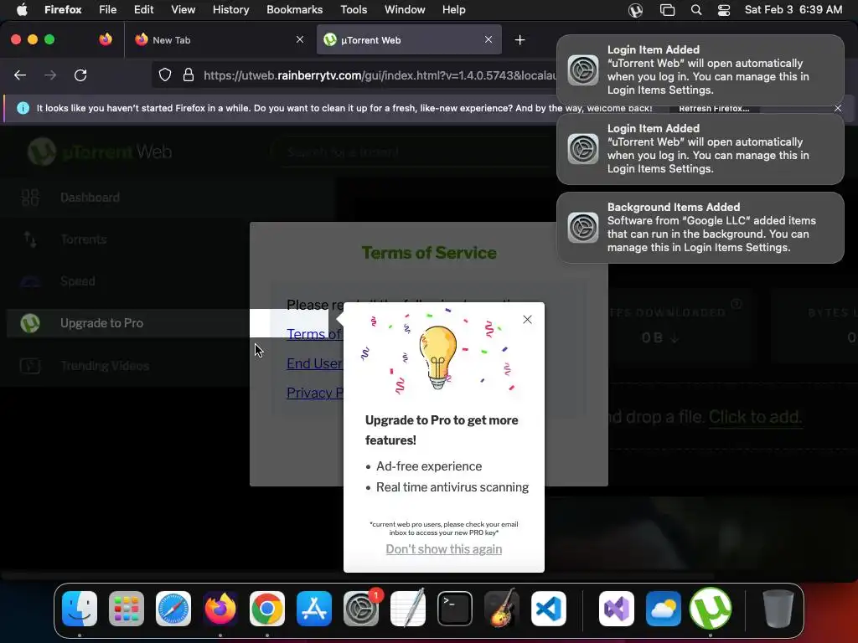Open the File menu
Image resolution: width=858 pixels, height=643 pixels.
click(107, 10)
